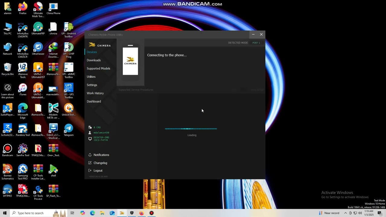This screenshot has width=386, height=217.
Task: Select the UltimateFRP desktop icon
Action: pos(38,29)
